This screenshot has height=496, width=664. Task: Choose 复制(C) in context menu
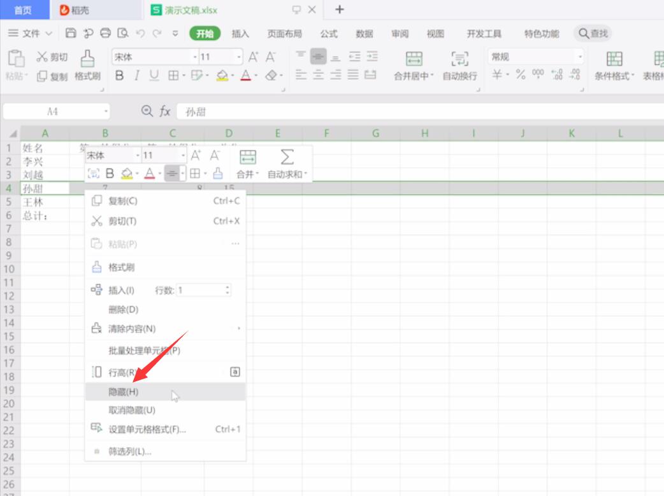click(x=166, y=201)
